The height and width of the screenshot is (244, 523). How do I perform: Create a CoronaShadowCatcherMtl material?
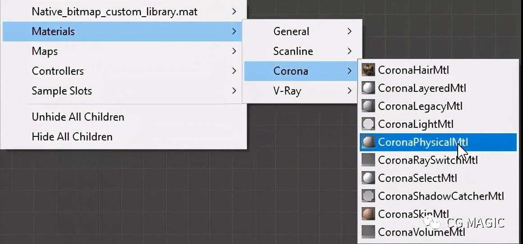point(438,196)
